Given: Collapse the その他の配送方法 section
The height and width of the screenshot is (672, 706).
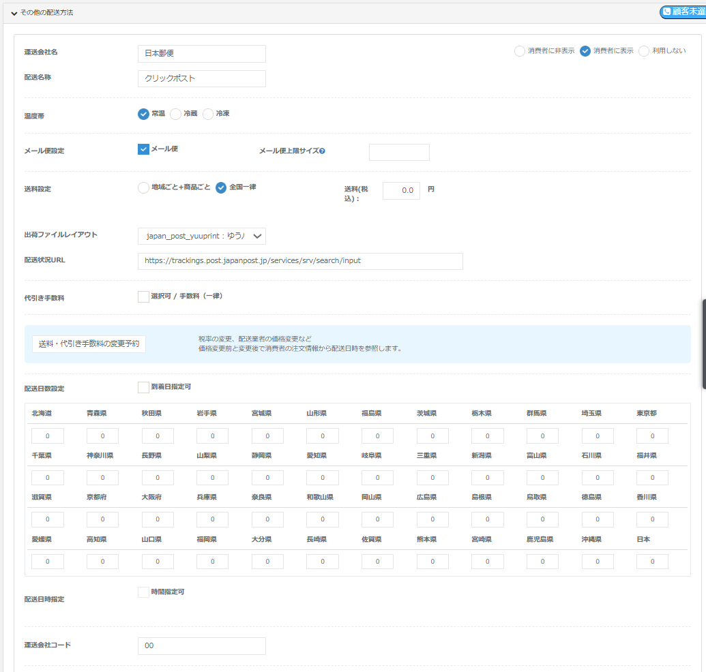Looking at the screenshot, I should (x=14, y=13).
